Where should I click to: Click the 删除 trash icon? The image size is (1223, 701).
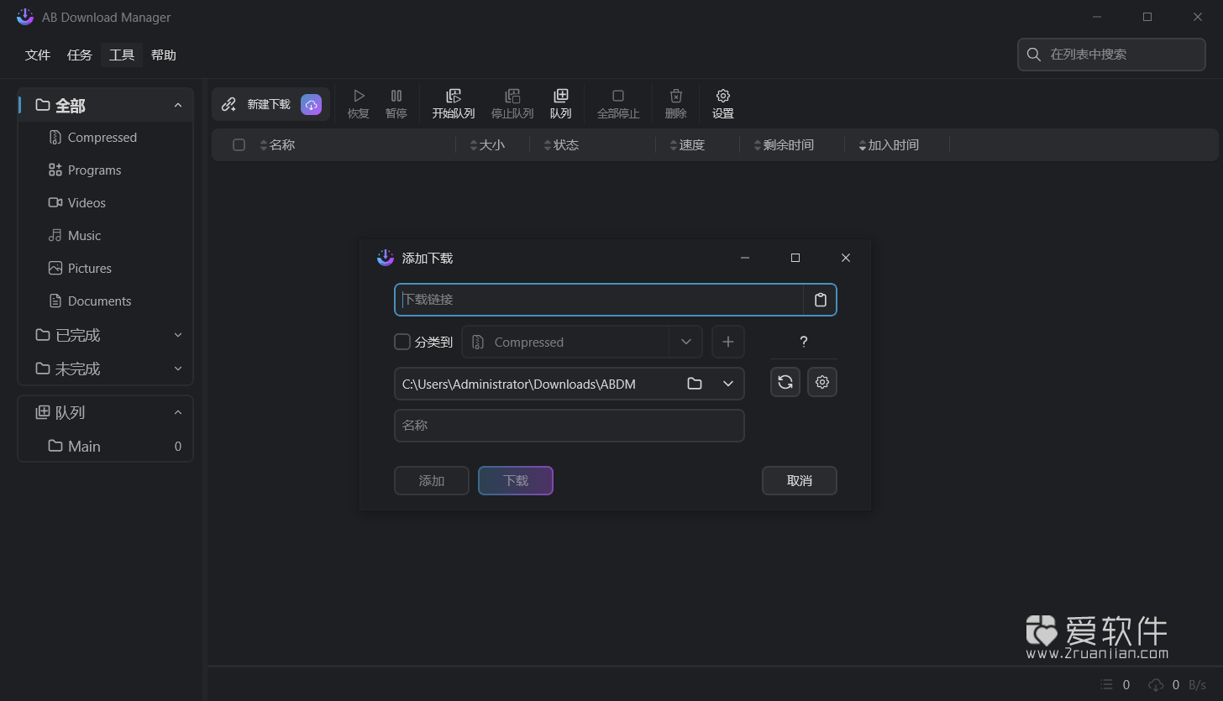point(676,96)
